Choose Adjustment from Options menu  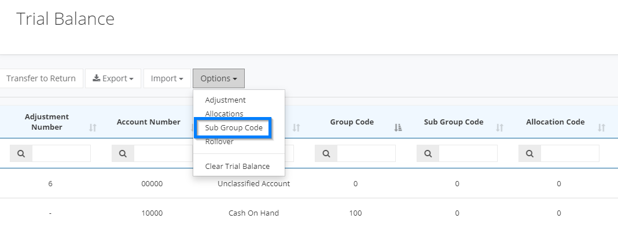pyautogui.click(x=226, y=100)
